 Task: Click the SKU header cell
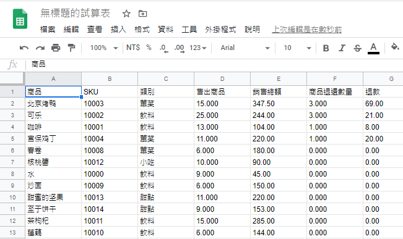pyautogui.click(x=110, y=91)
